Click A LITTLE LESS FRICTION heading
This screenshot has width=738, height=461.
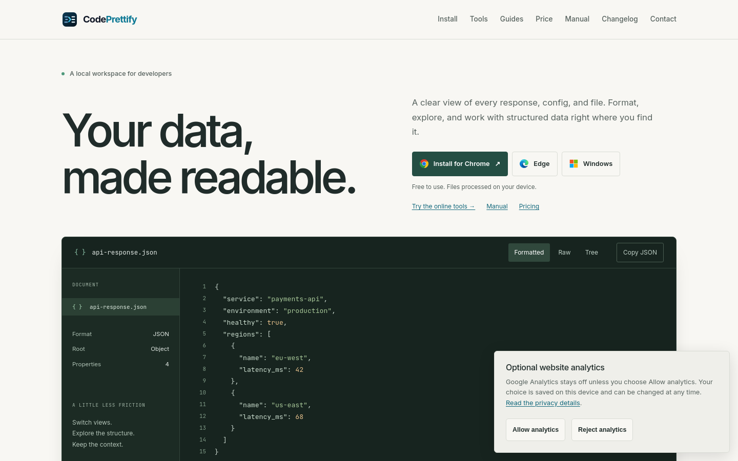[109, 405]
